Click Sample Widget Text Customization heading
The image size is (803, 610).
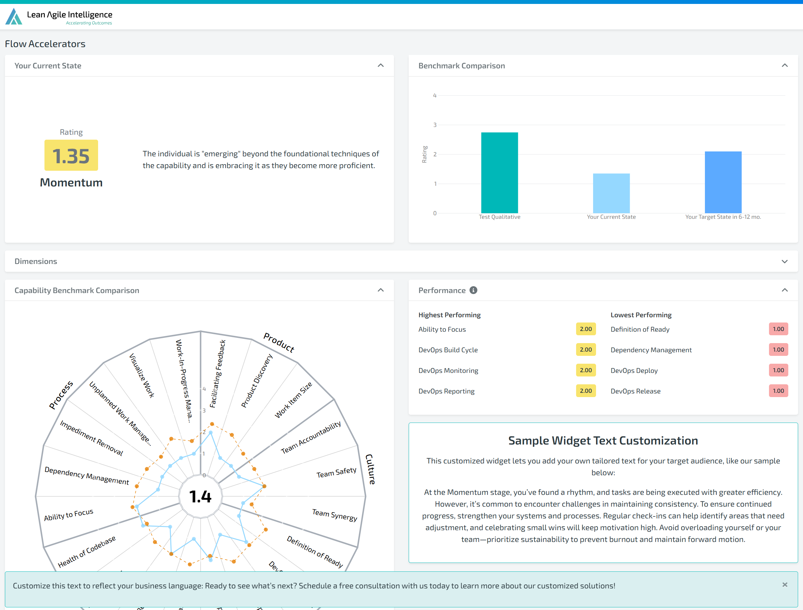point(603,441)
